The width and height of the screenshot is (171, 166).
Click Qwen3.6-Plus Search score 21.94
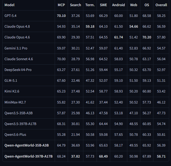(x=75, y=134)
